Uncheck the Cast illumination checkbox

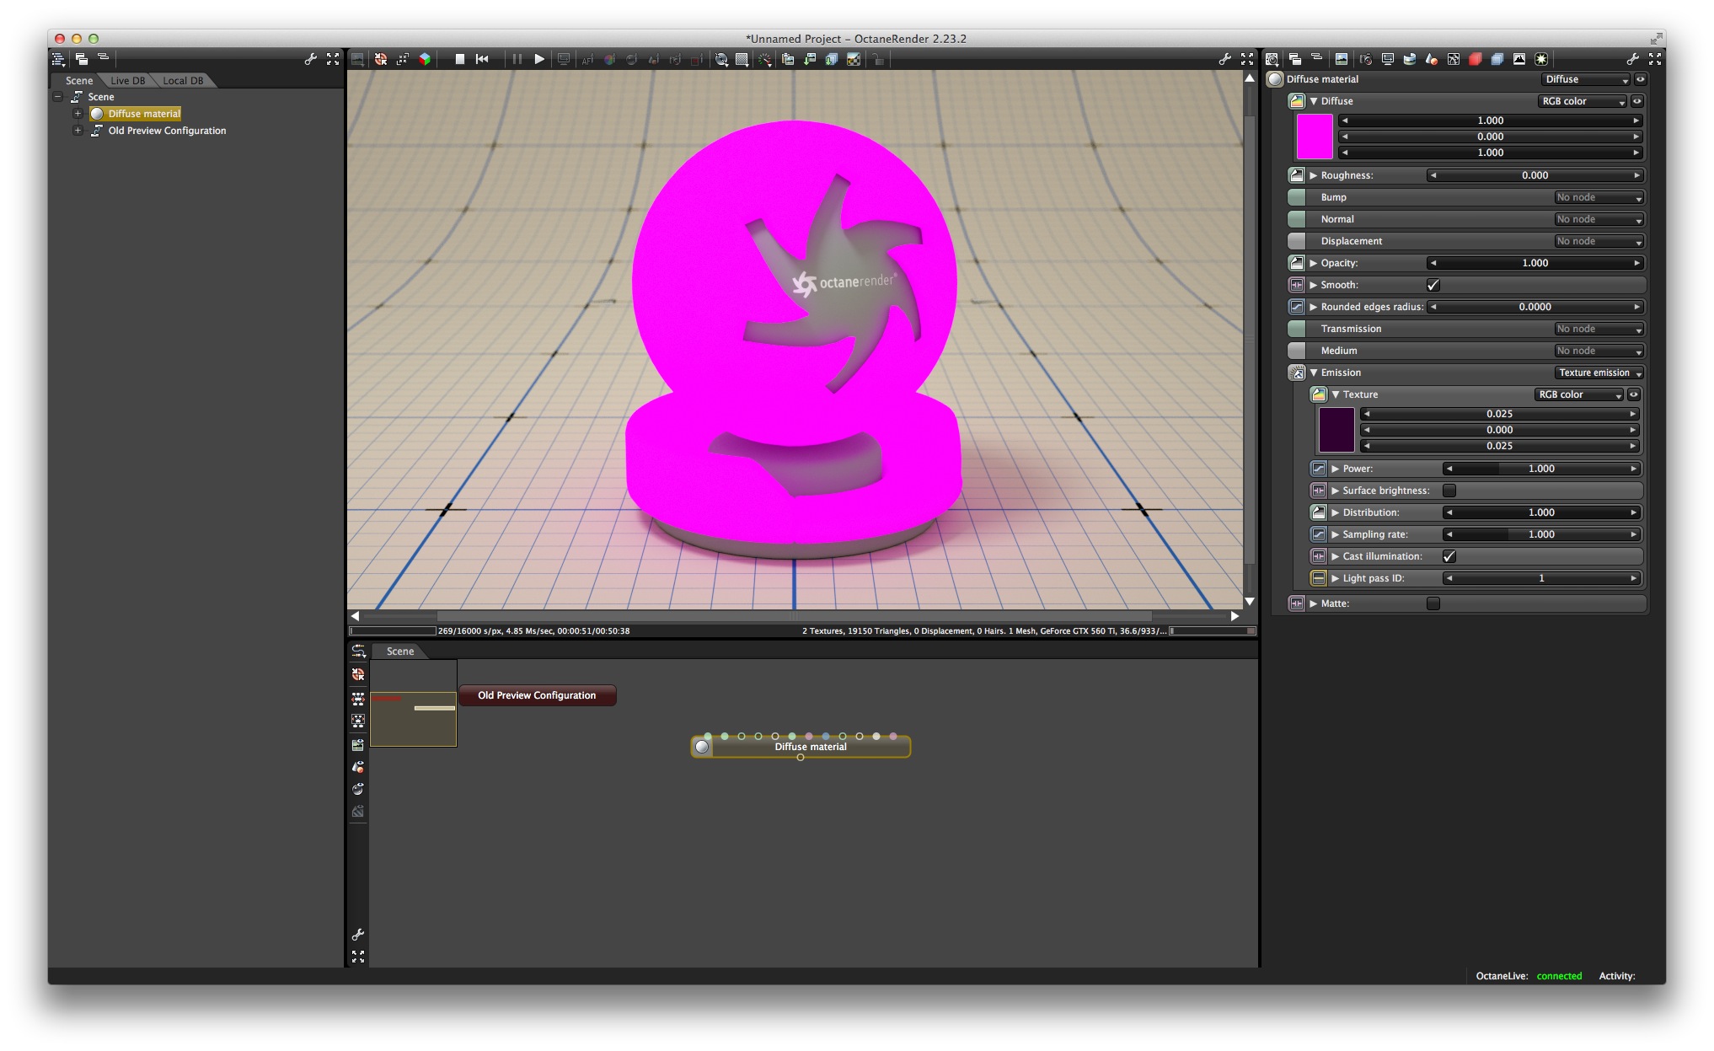(1449, 556)
